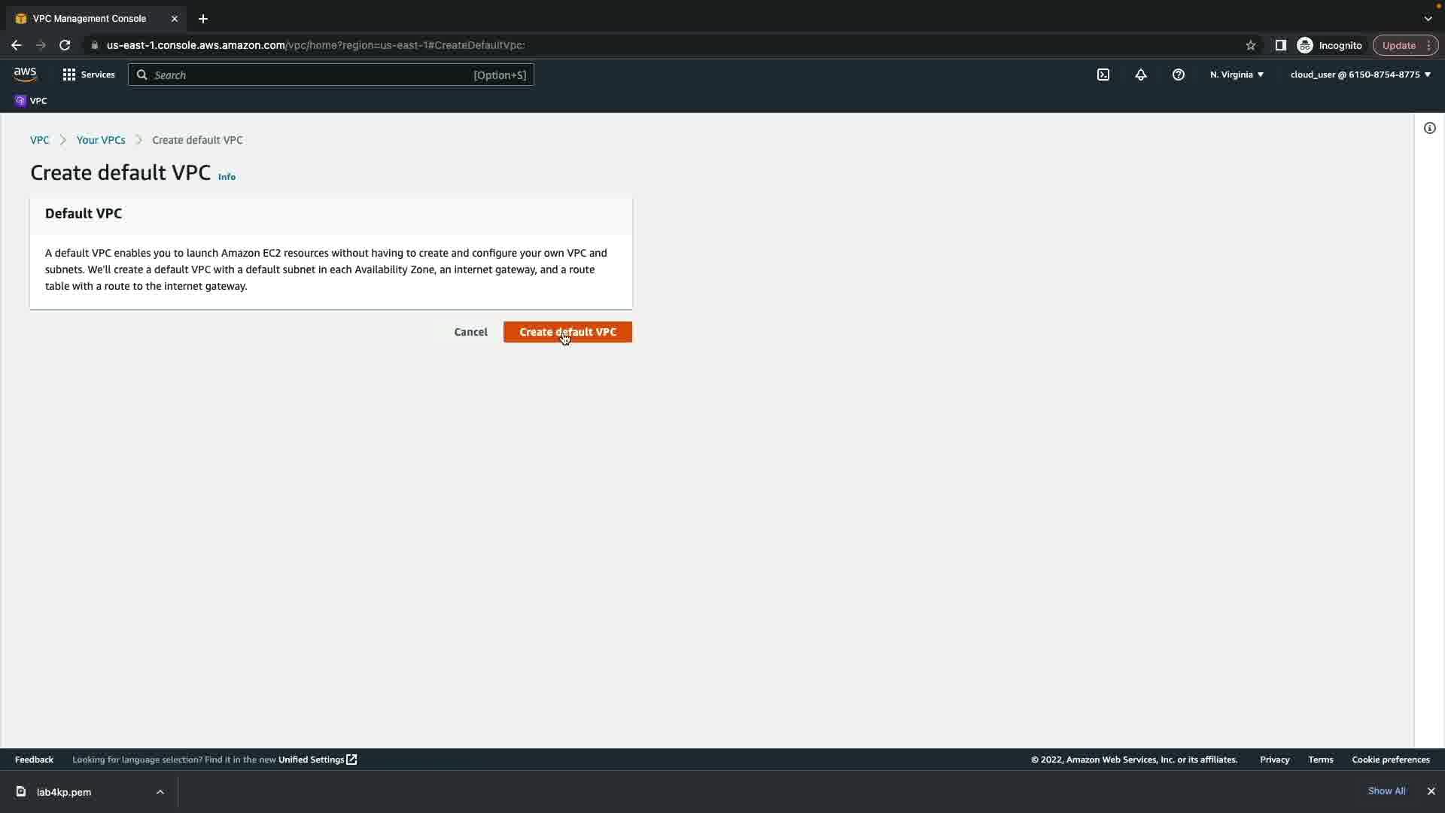The width and height of the screenshot is (1445, 813).
Task: Open Your VPCs breadcrumb link
Action: 101,140
